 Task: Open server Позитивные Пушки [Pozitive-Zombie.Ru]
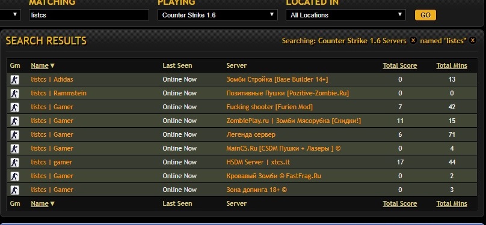point(288,93)
